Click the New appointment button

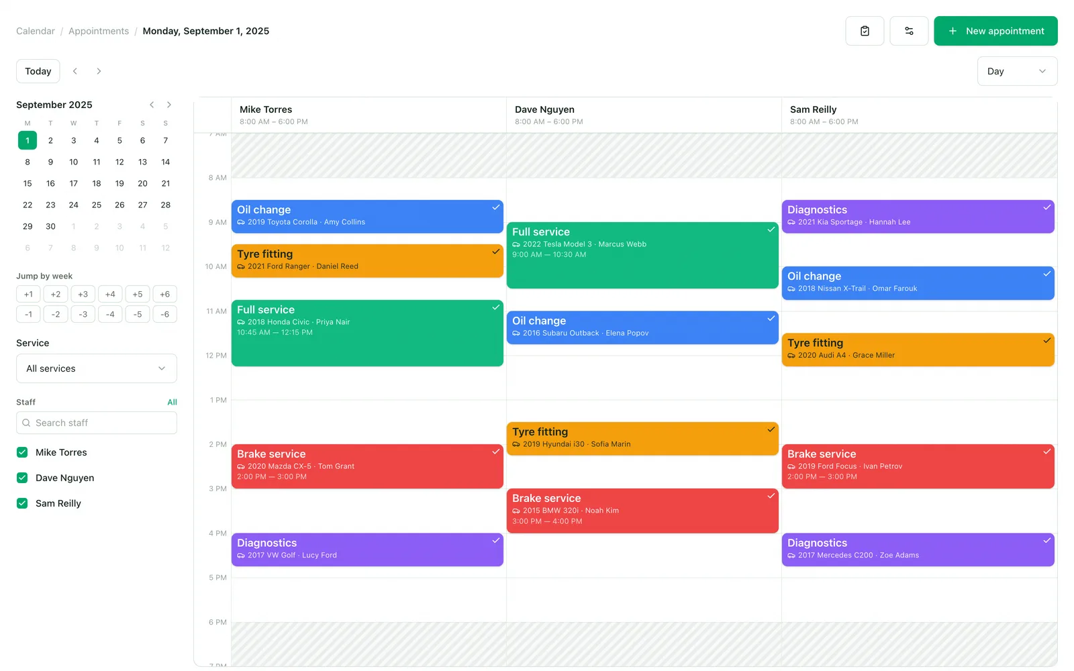[x=995, y=31]
